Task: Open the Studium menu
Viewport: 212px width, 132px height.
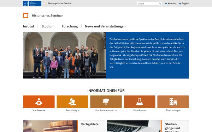Action: (x=48, y=26)
